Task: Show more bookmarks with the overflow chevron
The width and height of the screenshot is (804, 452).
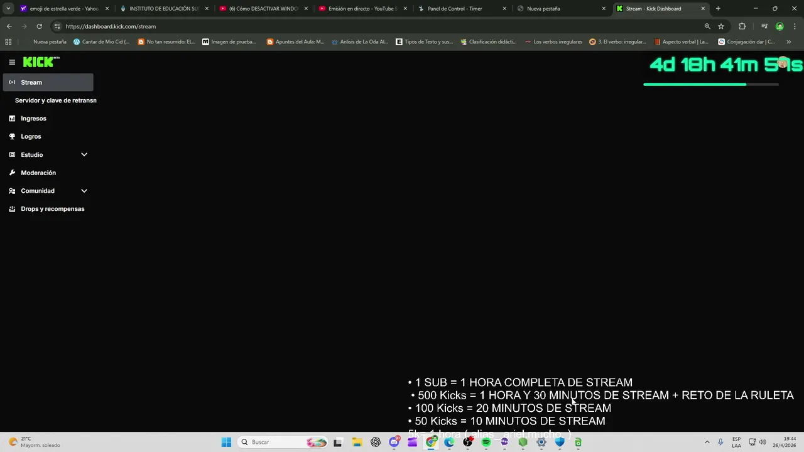Action: point(789,41)
